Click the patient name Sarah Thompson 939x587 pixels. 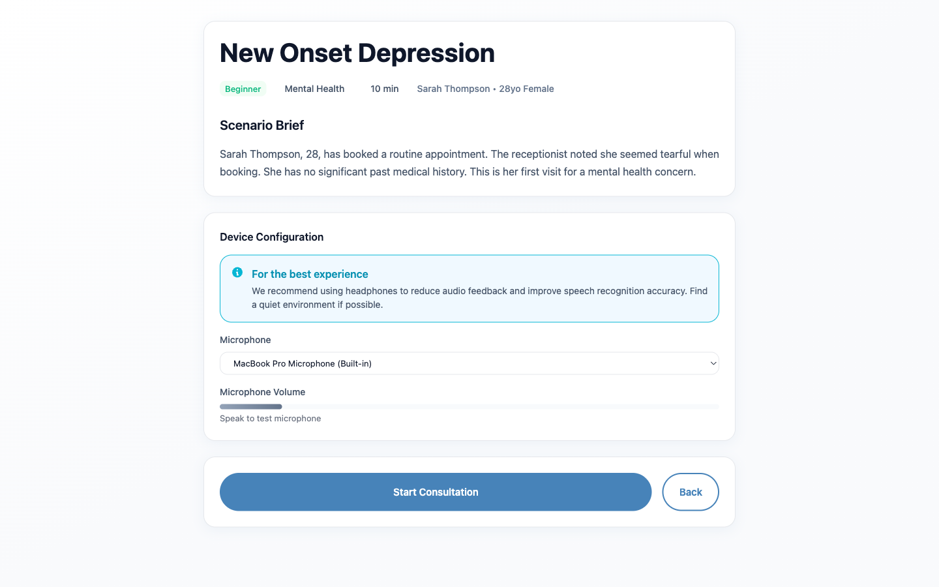453,89
